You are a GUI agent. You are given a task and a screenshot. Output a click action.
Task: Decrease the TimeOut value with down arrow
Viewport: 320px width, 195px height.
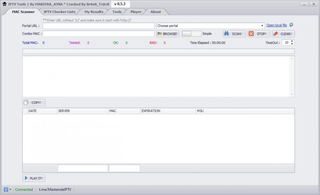tap(292, 44)
